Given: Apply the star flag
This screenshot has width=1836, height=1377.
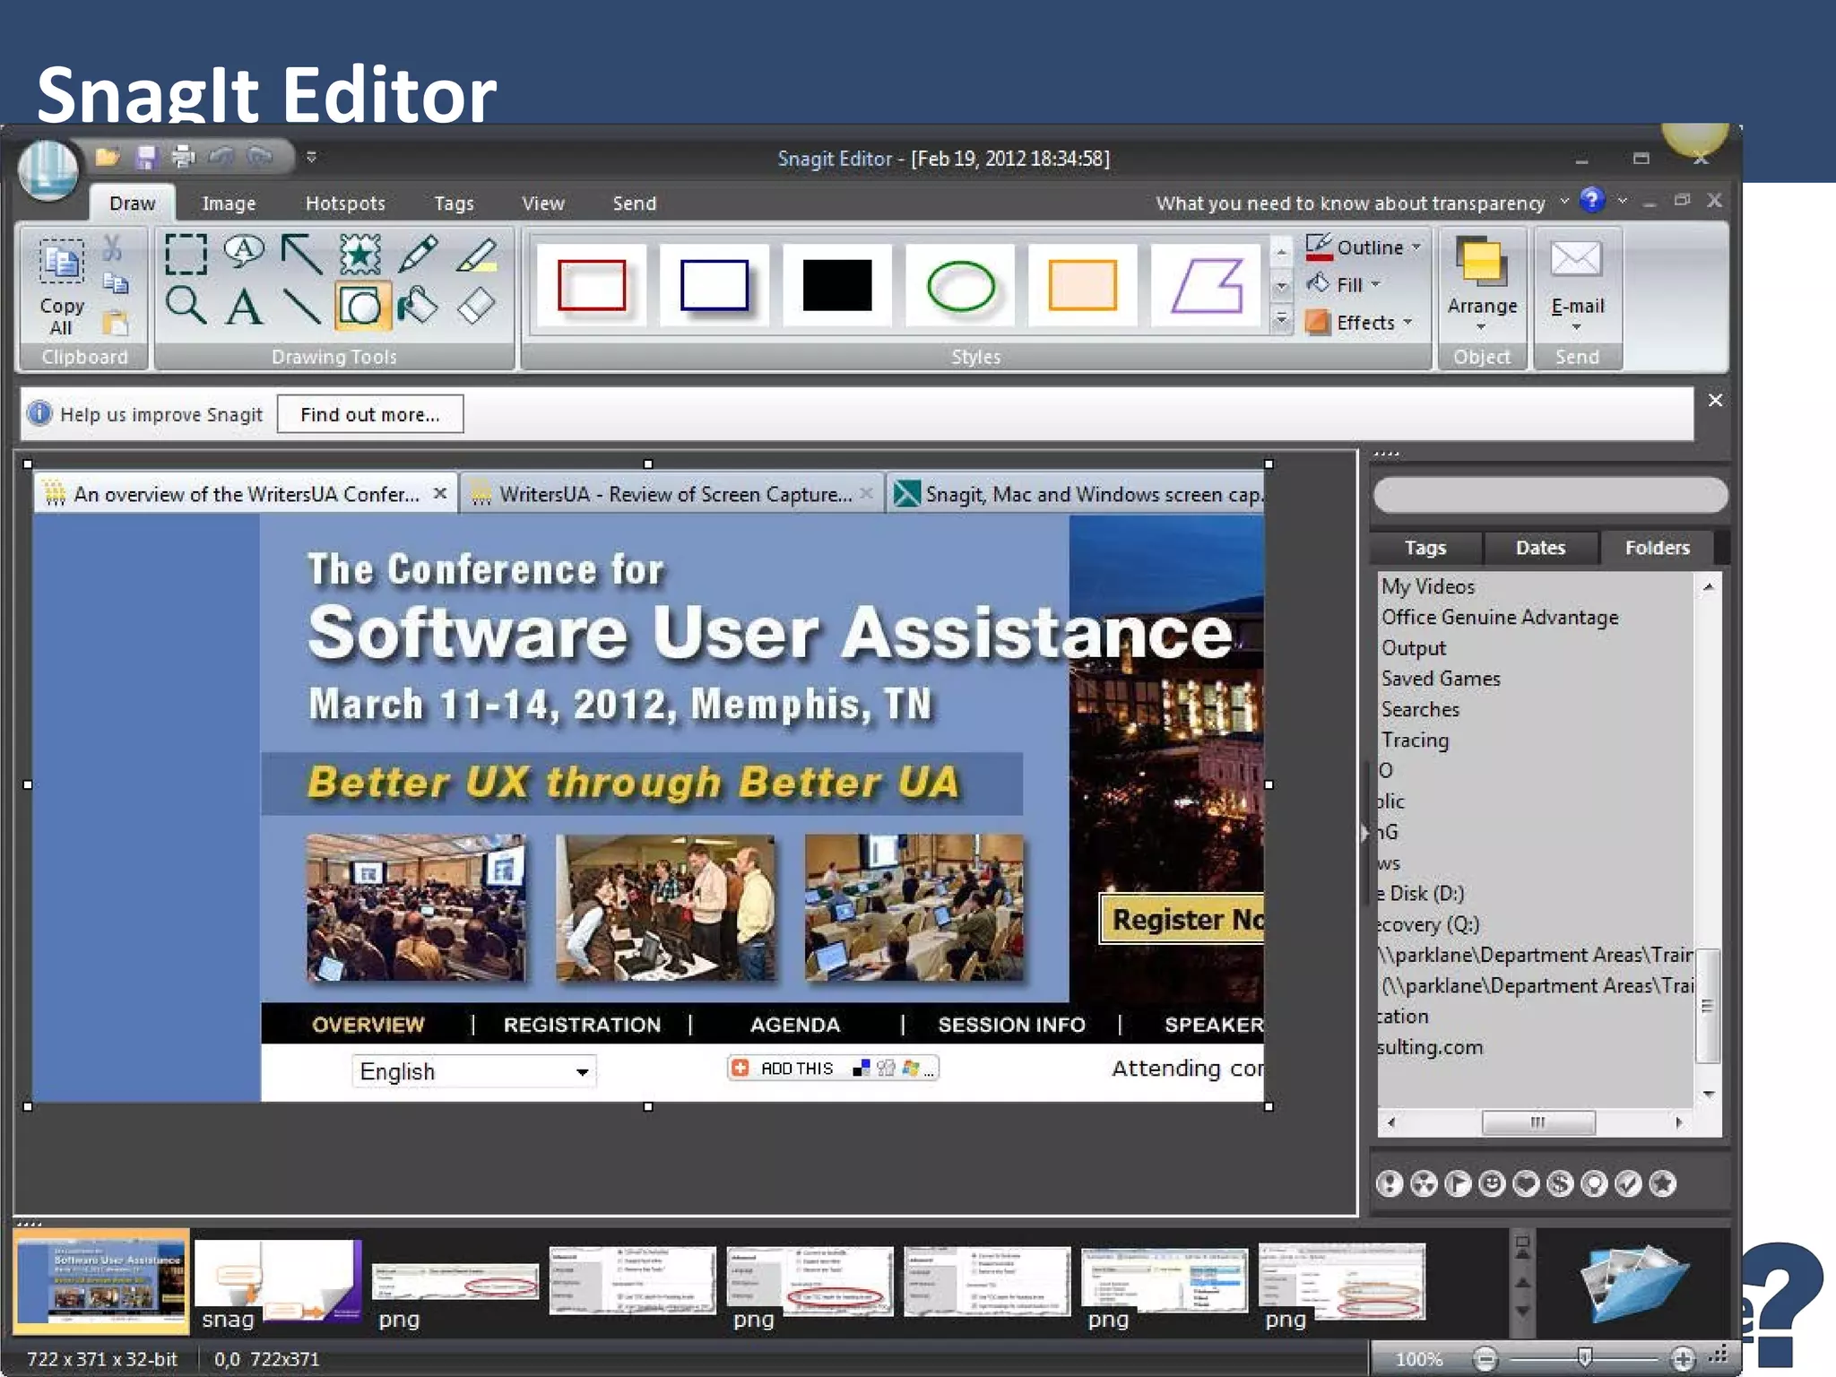Looking at the screenshot, I should (x=1663, y=1183).
